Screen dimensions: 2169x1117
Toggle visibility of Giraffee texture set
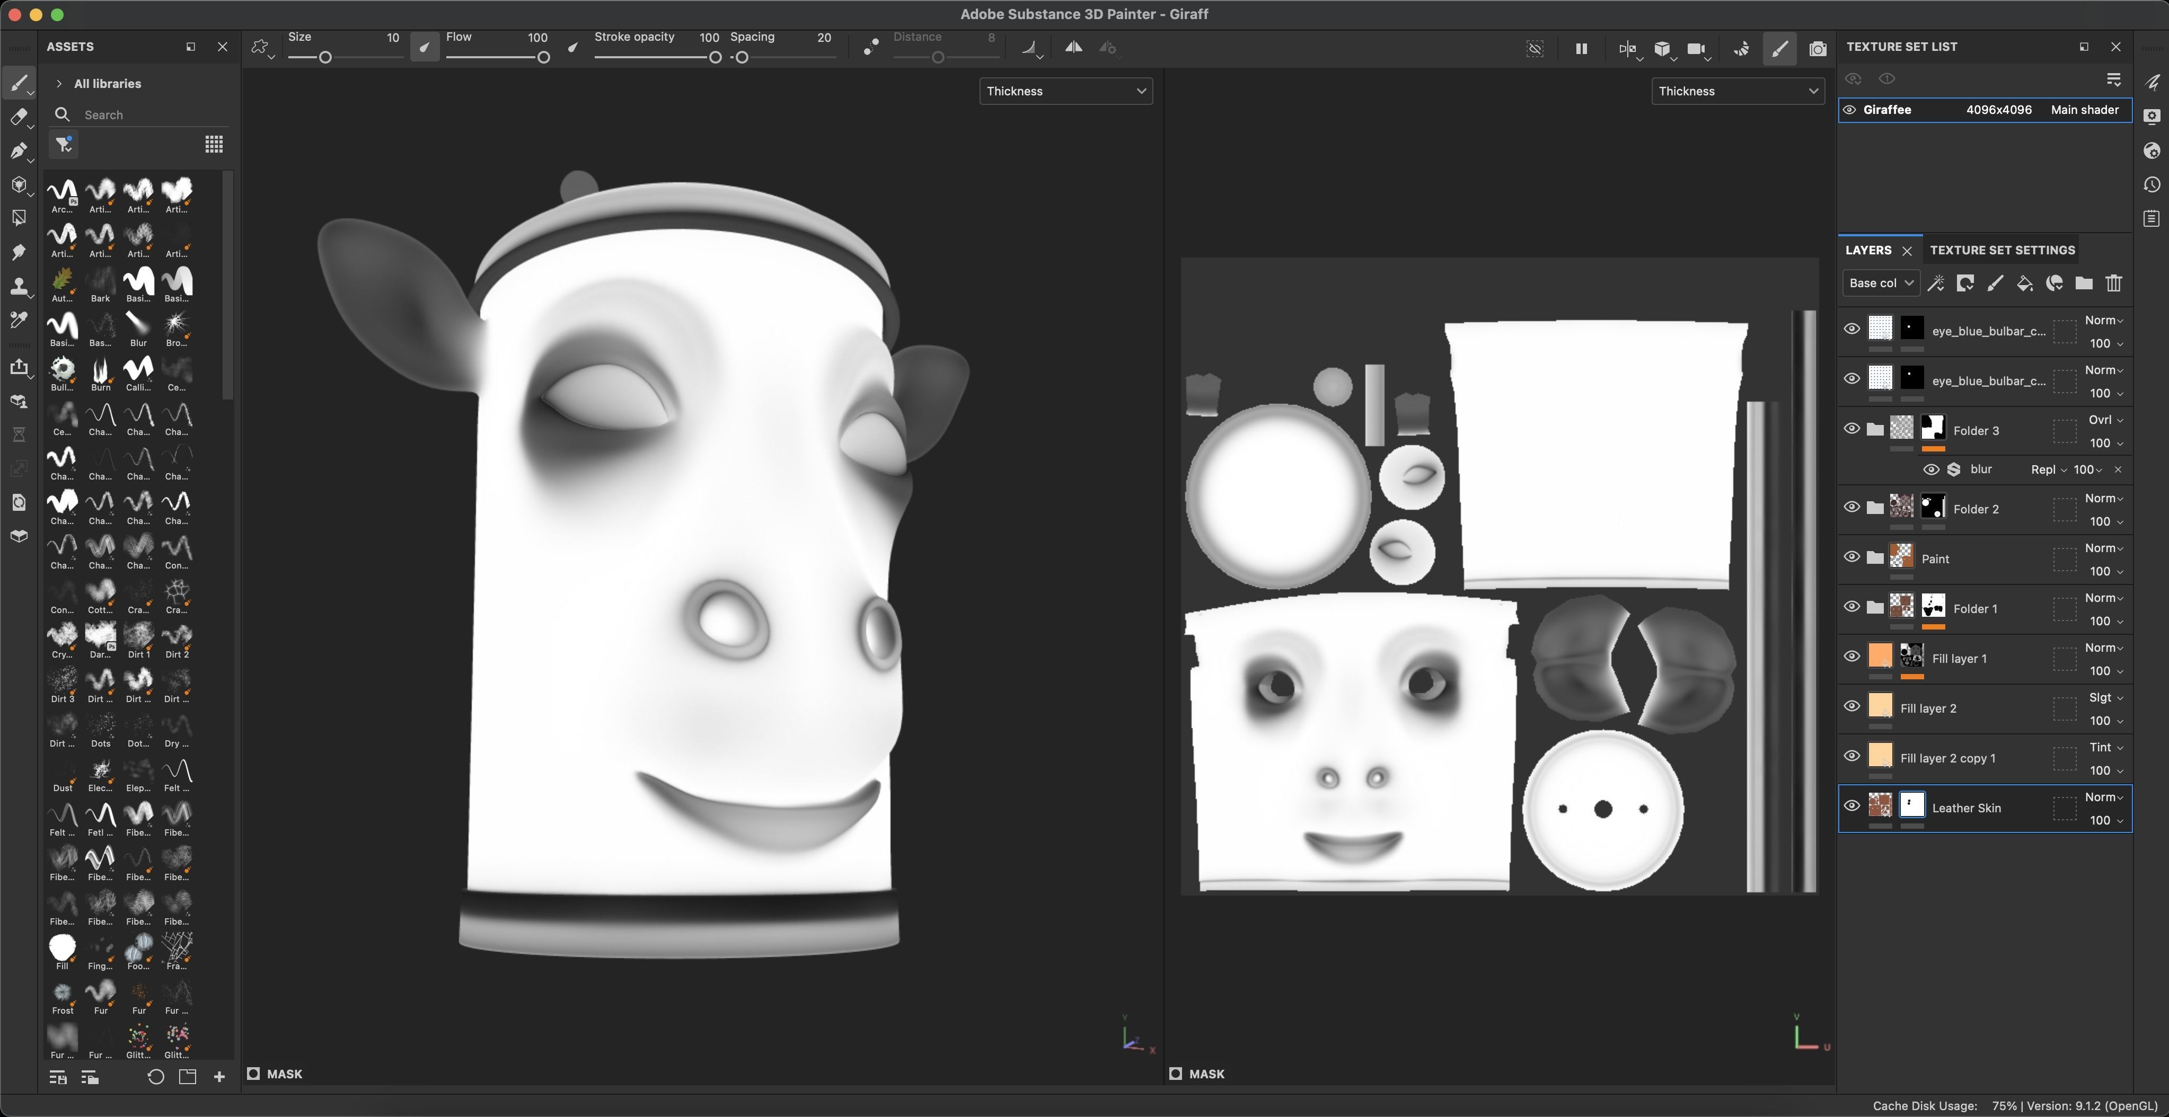pyautogui.click(x=1849, y=110)
